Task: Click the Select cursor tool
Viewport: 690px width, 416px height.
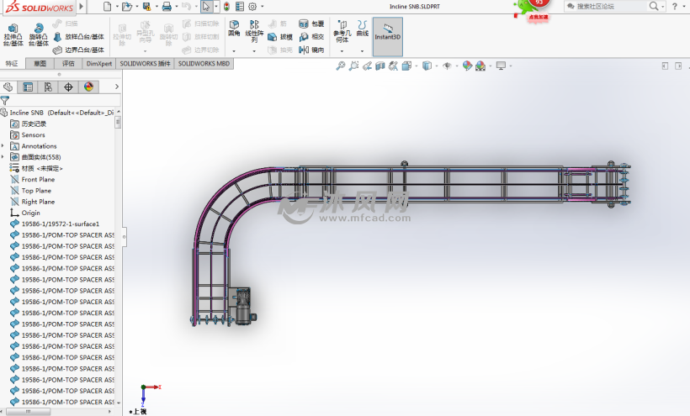Action: click(x=206, y=6)
